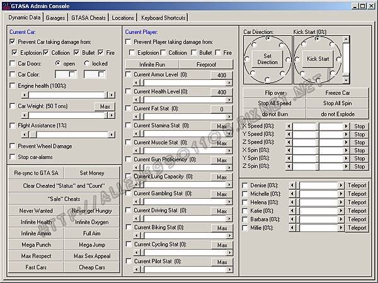Click scroll-down arrow beside Kick Start
The image size is (378, 283).
(x=346, y=80)
